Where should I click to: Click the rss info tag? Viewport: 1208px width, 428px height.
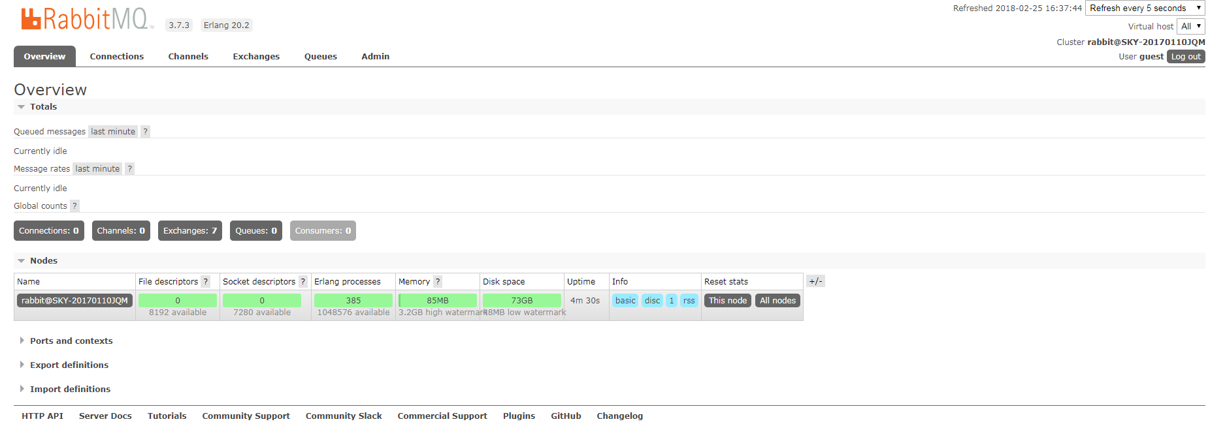[689, 301]
